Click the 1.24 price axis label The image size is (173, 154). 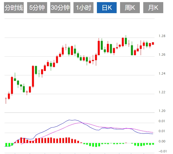tap(162, 74)
